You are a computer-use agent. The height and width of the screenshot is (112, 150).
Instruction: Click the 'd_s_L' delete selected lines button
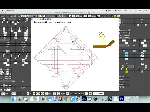(23, 51)
